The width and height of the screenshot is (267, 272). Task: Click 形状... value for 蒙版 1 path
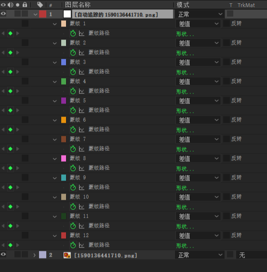[x=185, y=34]
